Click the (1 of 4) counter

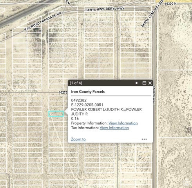pos(76,83)
